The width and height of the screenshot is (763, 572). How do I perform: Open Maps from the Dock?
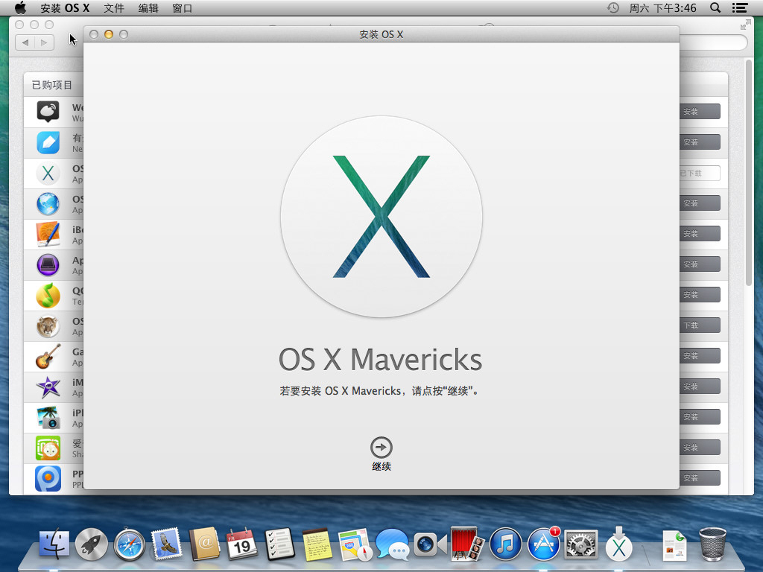click(355, 544)
